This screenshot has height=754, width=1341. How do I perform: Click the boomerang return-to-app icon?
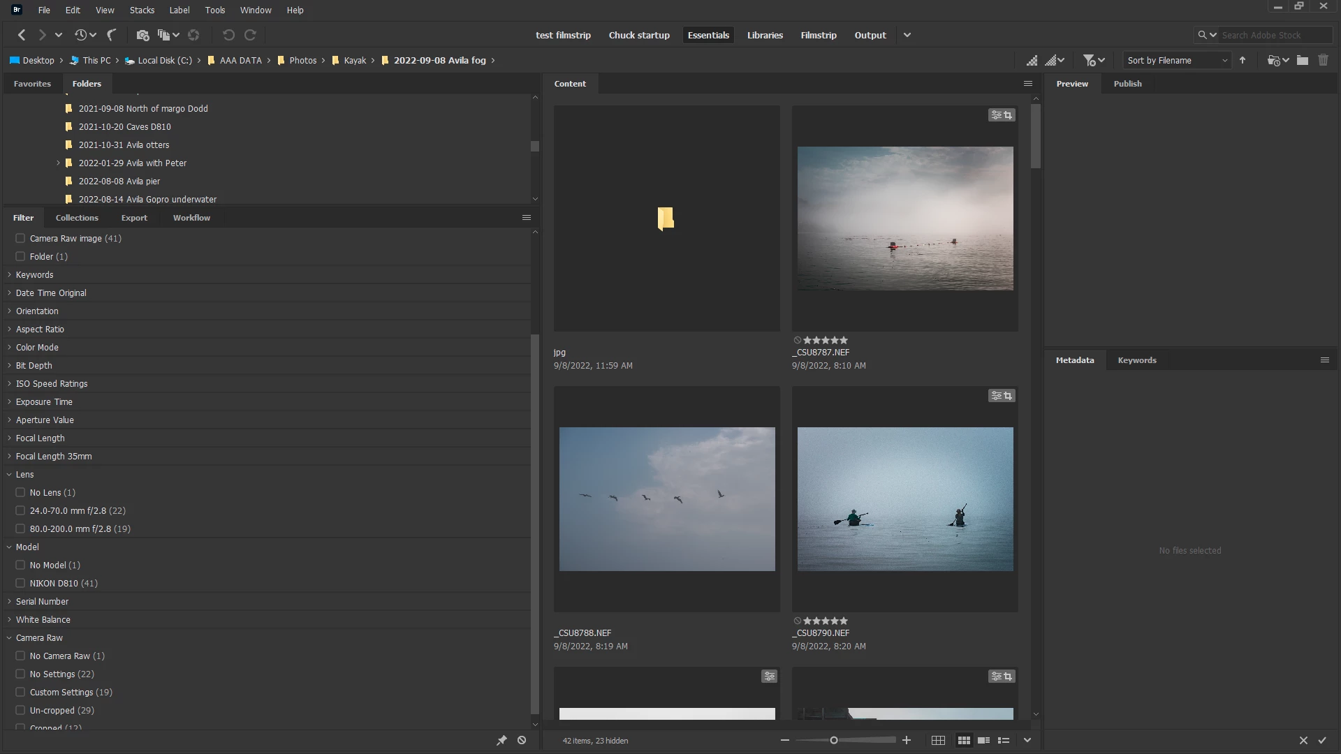pos(111,35)
